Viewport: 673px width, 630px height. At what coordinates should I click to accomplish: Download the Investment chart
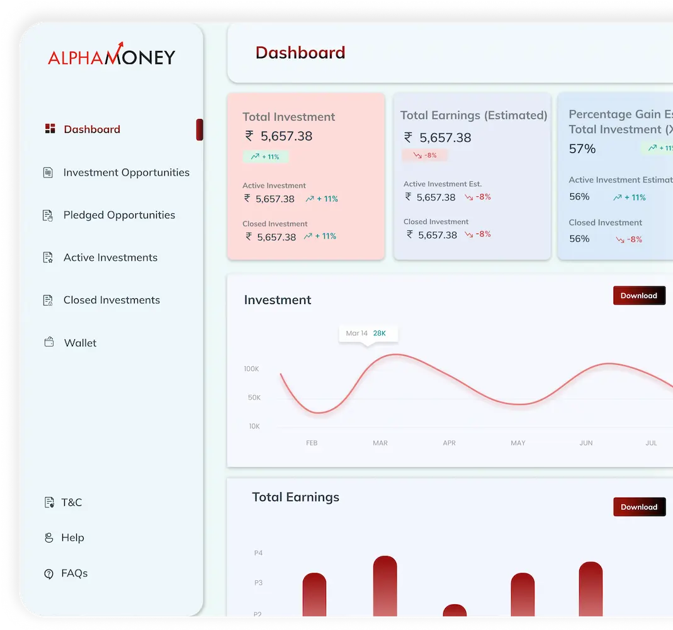click(639, 296)
